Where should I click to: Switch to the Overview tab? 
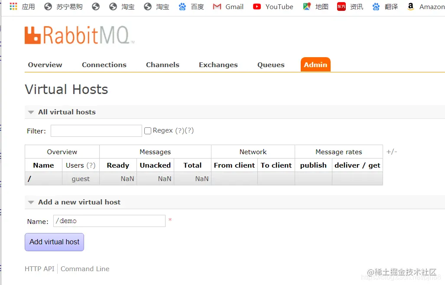[45, 65]
